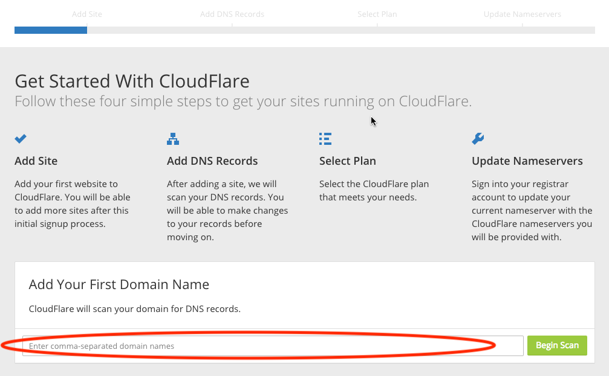This screenshot has width=609, height=376.
Task: Click the list icon above Select Plan
Action: (325, 139)
